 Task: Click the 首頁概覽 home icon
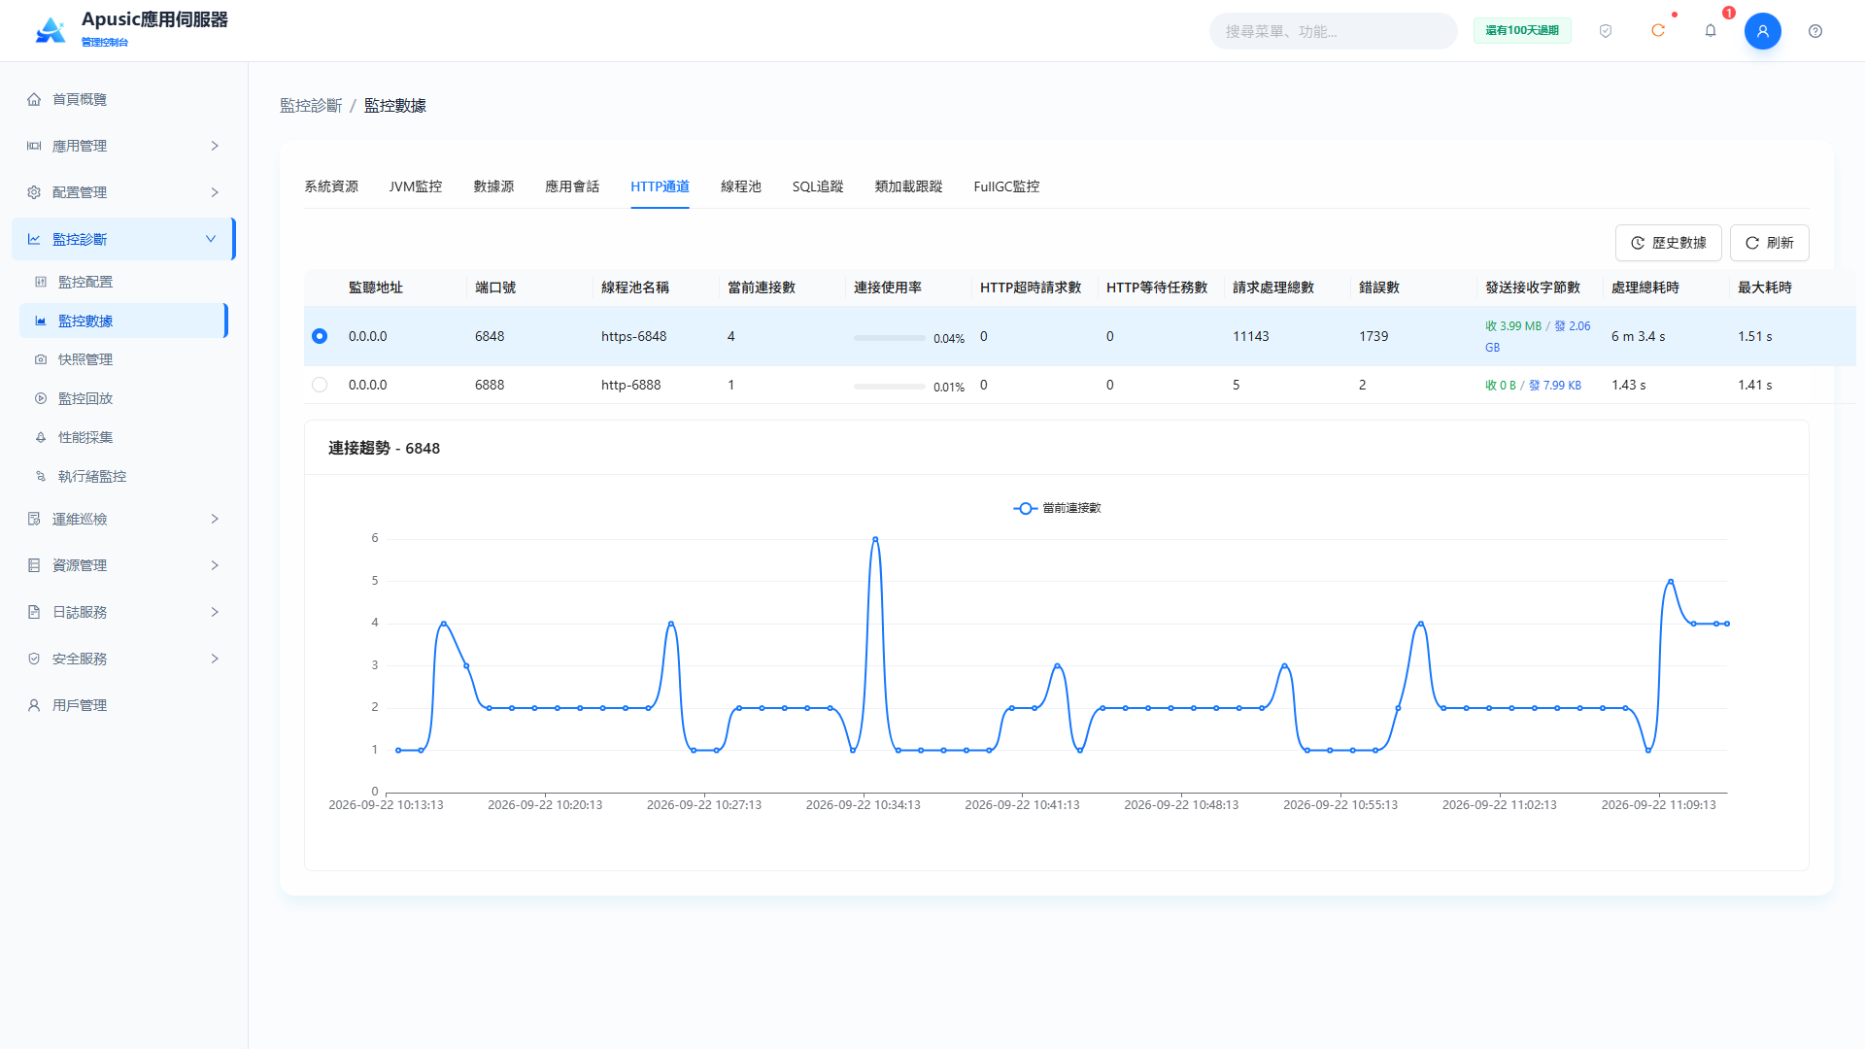pos(34,99)
